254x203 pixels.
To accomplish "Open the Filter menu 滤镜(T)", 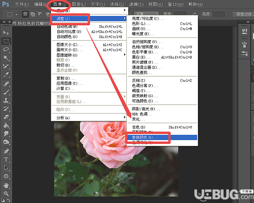I will [x=136, y=4].
